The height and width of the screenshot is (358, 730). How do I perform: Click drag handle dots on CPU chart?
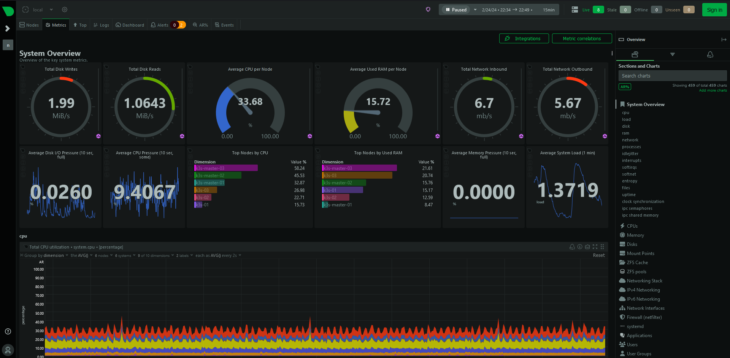602,247
